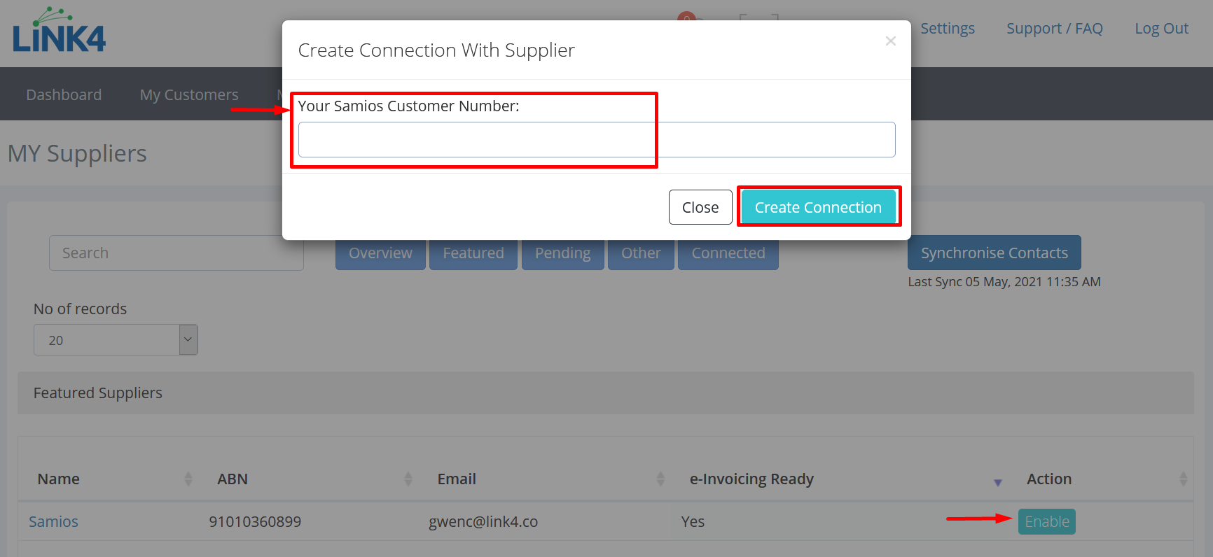Open the Support / FAQ link
1213x557 pixels.
1055,29
